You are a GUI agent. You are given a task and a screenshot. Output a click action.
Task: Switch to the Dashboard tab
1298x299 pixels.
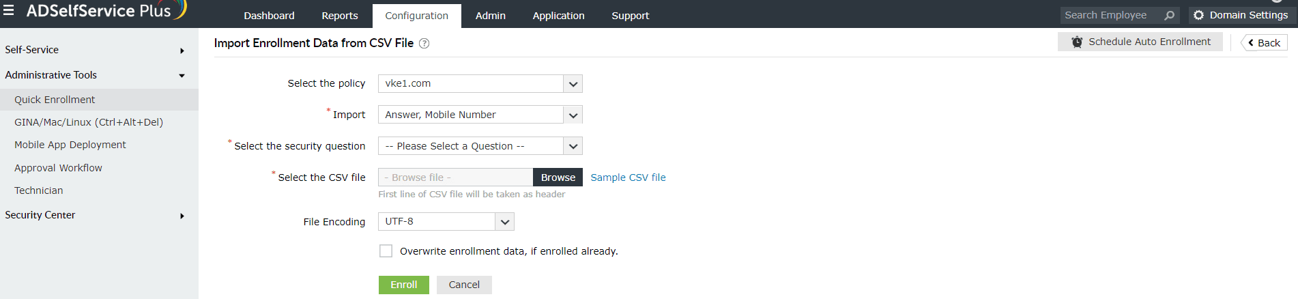pos(269,16)
